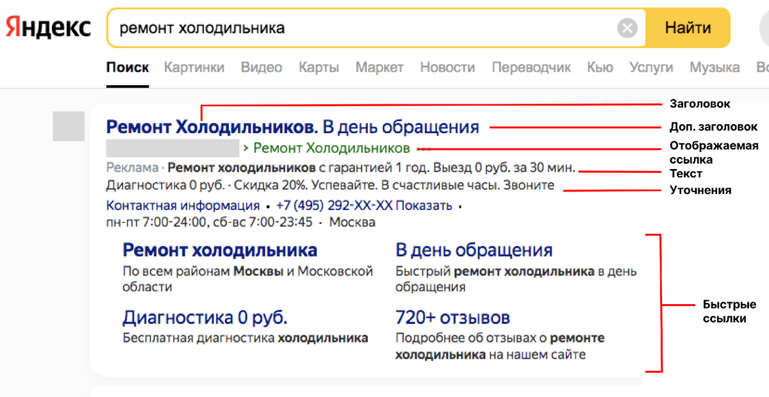Clear the search query with the X icon
769x397 pixels.
click(x=626, y=27)
